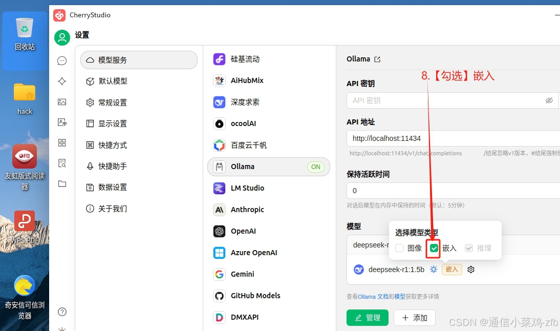Select the Anthropic provider
This screenshot has height=331, width=560.
(269, 210)
